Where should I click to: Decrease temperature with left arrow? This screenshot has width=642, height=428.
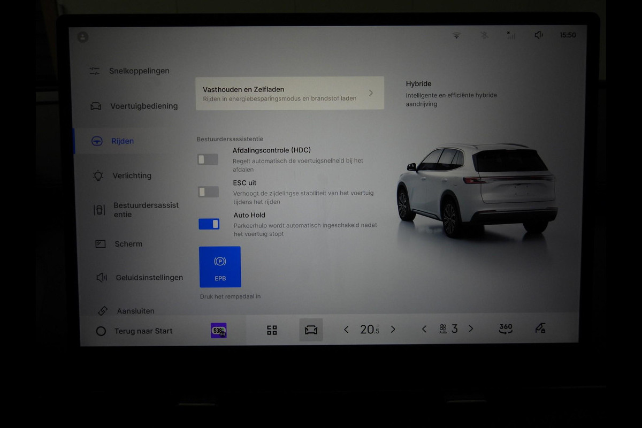click(x=346, y=330)
